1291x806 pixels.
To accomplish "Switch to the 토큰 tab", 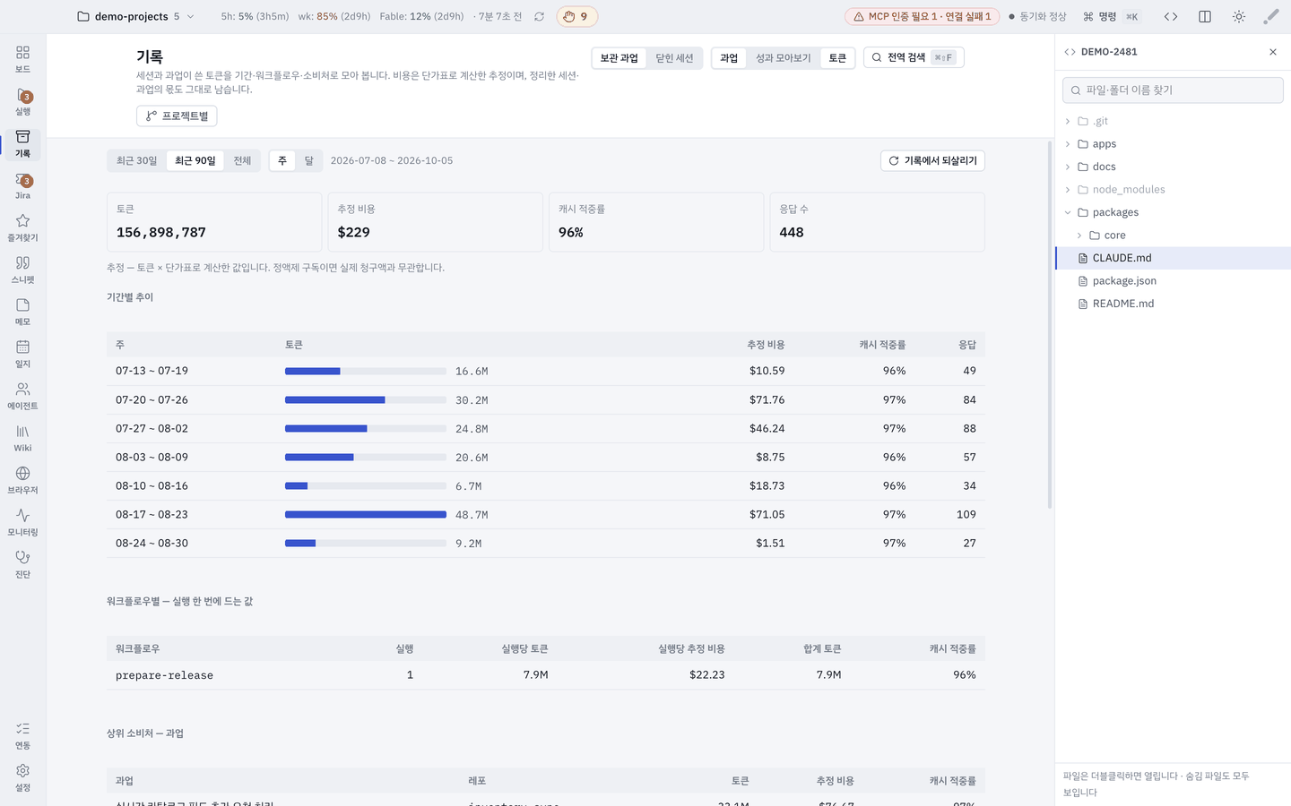I will [x=837, y=58].
